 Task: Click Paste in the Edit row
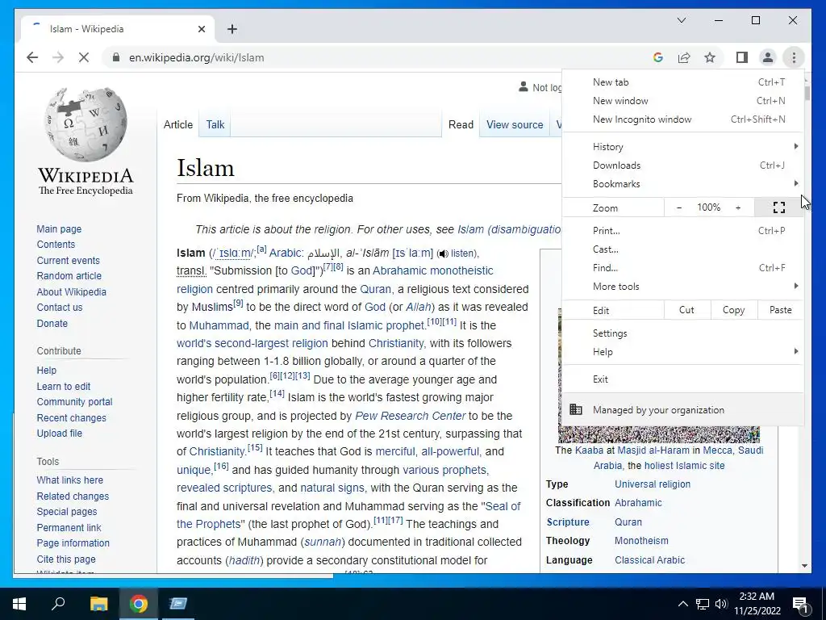pyautogui.click(x=781, y=310)
